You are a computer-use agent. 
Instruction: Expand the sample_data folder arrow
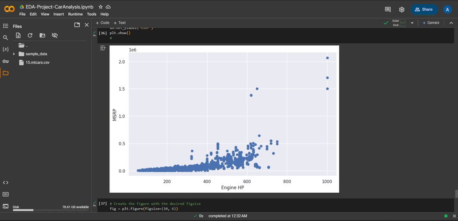pyautogui.click(x=14, y=54)
